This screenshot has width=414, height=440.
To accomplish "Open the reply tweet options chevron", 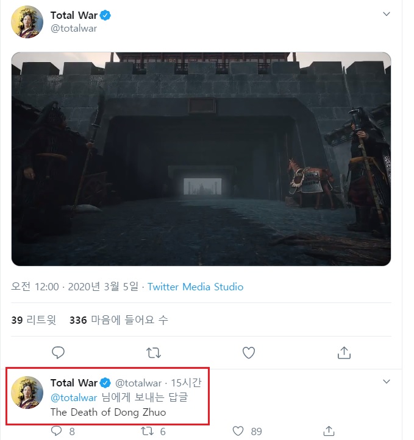I will click(x=386, y=382).
